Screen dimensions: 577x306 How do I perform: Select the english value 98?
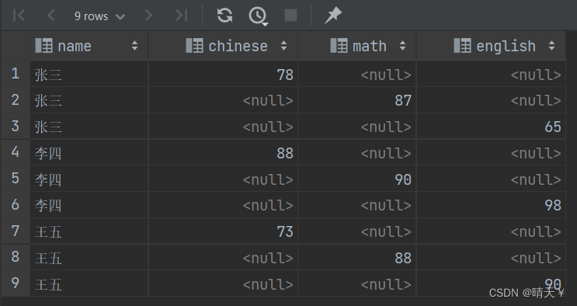[491, 205]
